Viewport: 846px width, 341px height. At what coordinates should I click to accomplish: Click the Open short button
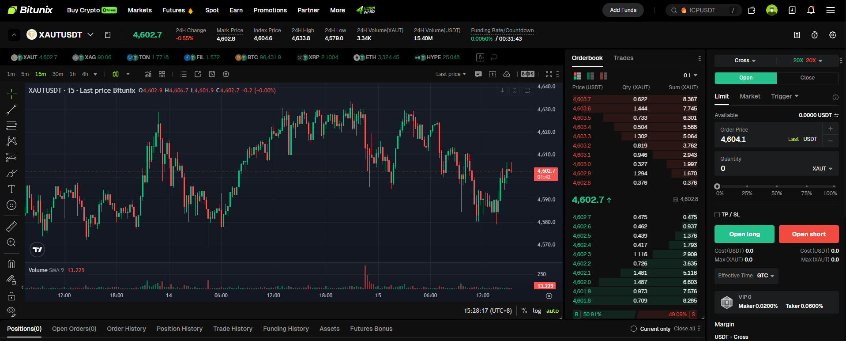(x=808, y=234)
